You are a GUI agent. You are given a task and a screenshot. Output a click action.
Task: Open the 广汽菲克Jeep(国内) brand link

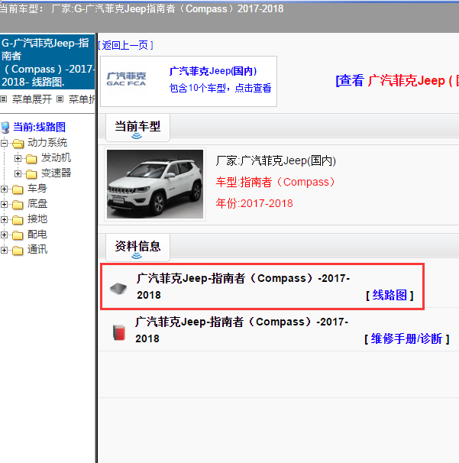213,71
